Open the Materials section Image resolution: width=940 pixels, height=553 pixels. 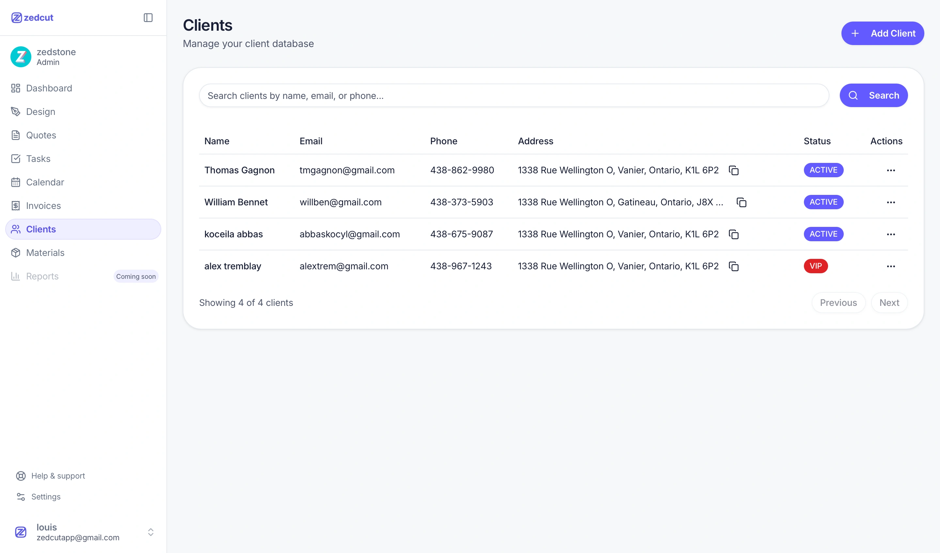pyautogui.click(x=83, y=253)
